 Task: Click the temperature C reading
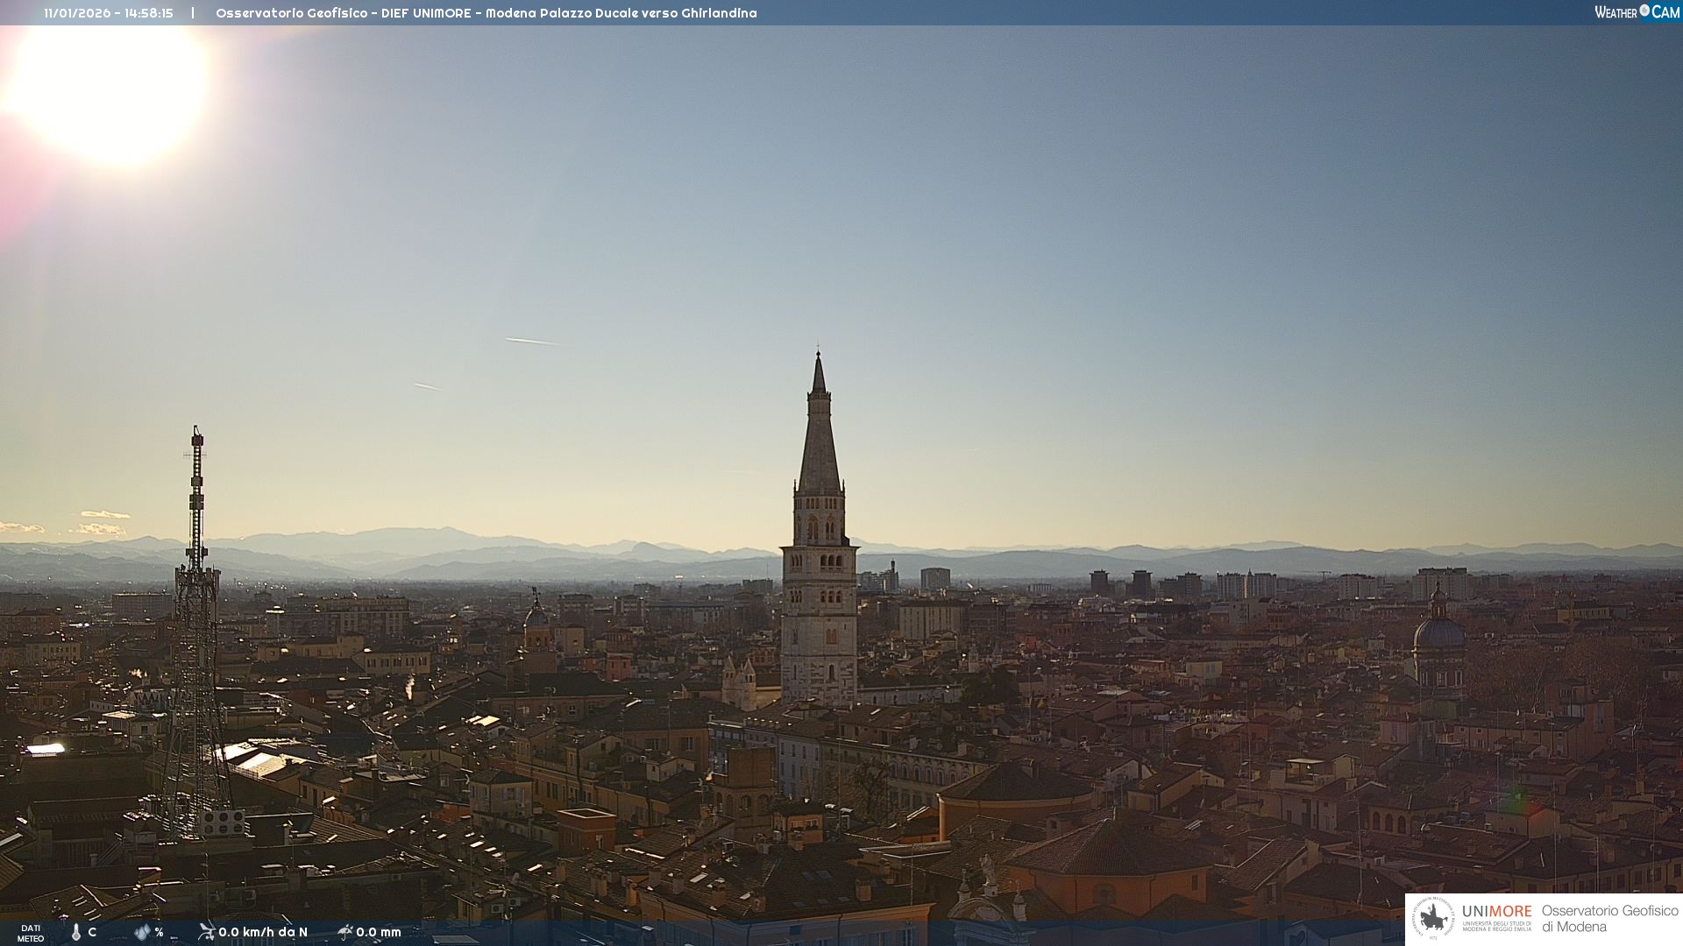pyautogui.click(x=92, y=932)
